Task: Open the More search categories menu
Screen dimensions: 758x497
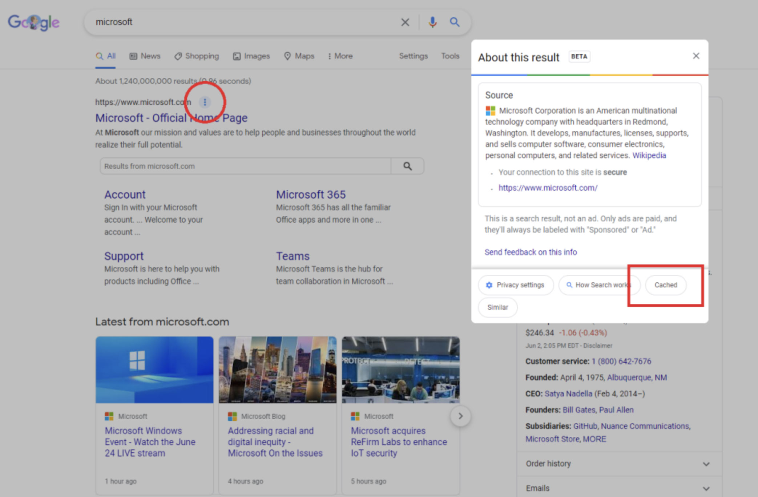Action: click(340, 56)
